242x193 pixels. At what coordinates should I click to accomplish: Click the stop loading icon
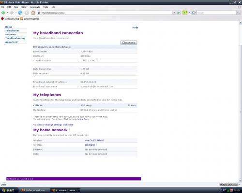click(x=27, y=13)
